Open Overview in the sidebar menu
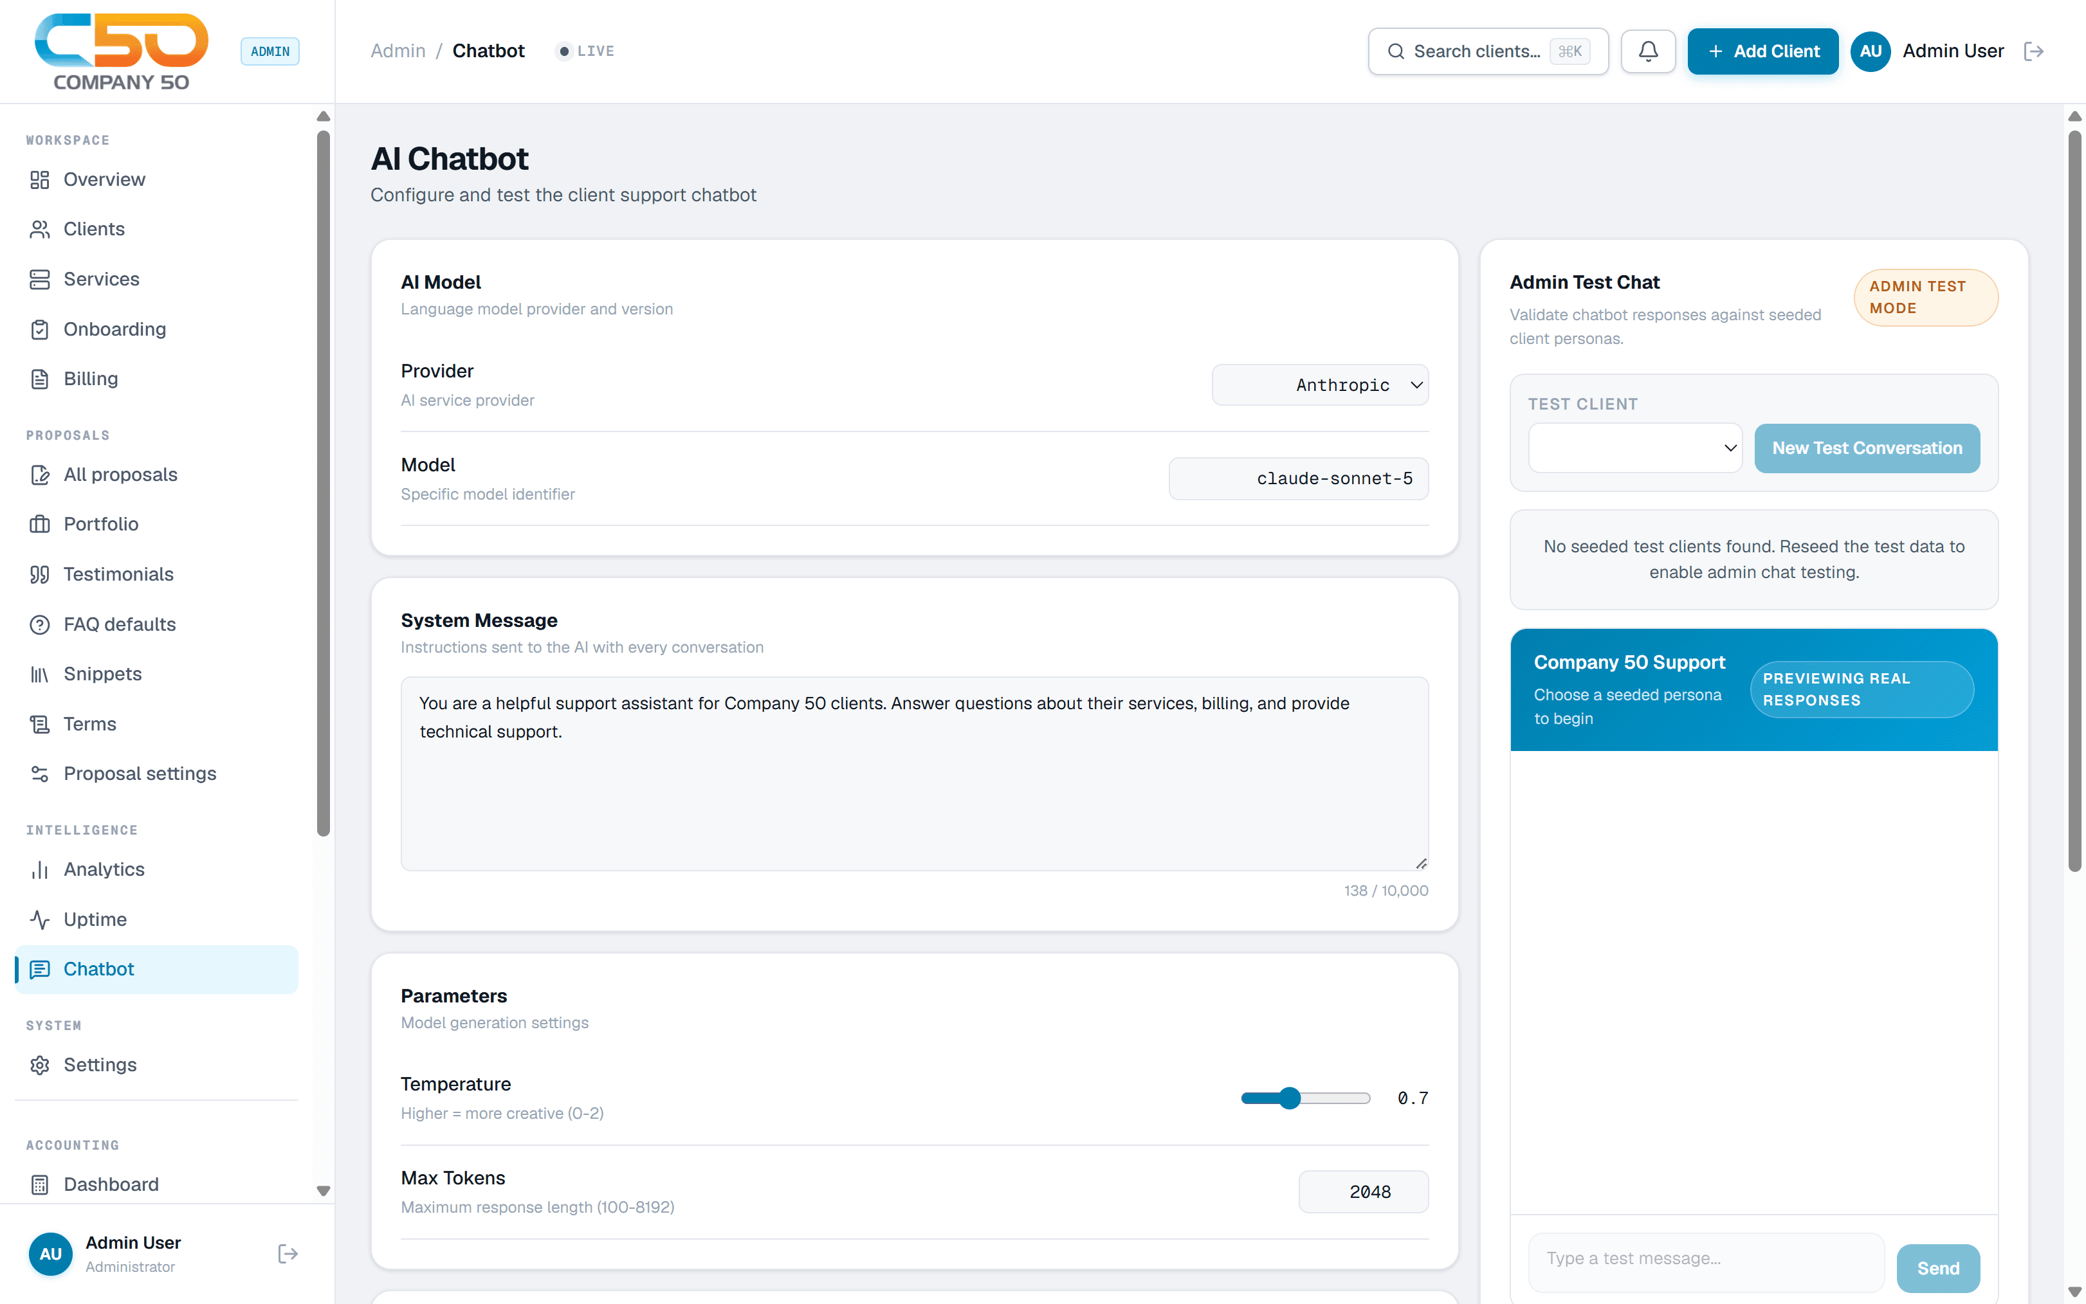2086x1304 pixels. [156, 179]
